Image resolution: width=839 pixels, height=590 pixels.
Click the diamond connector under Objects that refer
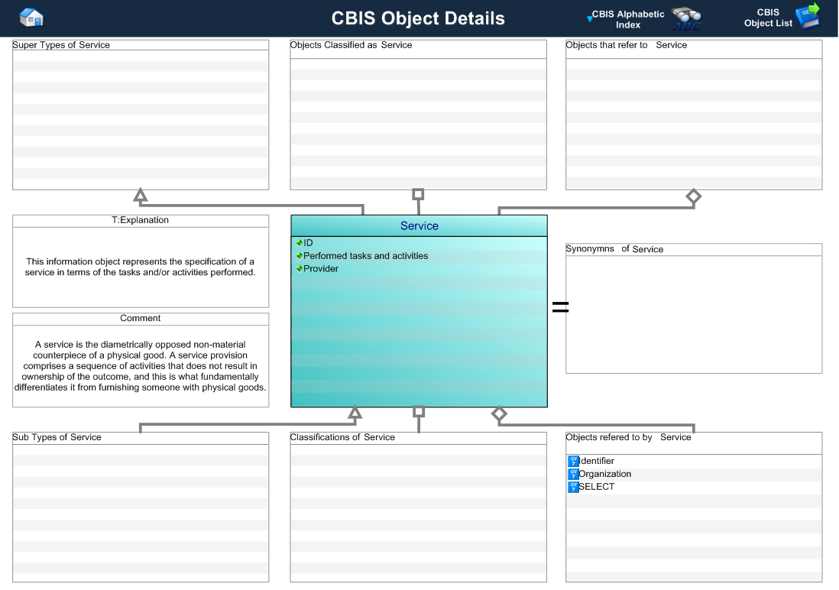[694, 196]
